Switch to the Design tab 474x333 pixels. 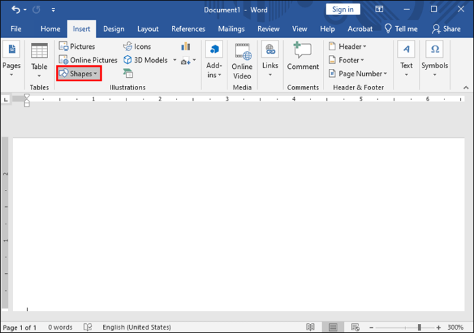click(x=113, y=29)
